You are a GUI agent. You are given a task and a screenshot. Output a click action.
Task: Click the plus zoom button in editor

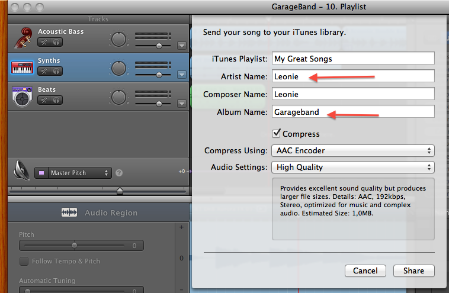coord(181,227)
